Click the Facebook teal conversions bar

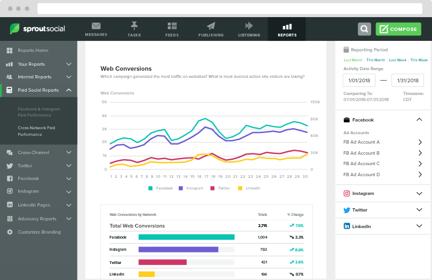pos(186,237)
